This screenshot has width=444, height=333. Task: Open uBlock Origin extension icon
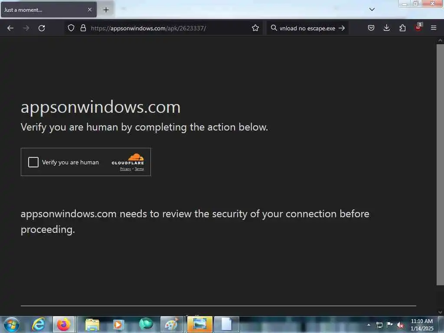click(418, 27)
